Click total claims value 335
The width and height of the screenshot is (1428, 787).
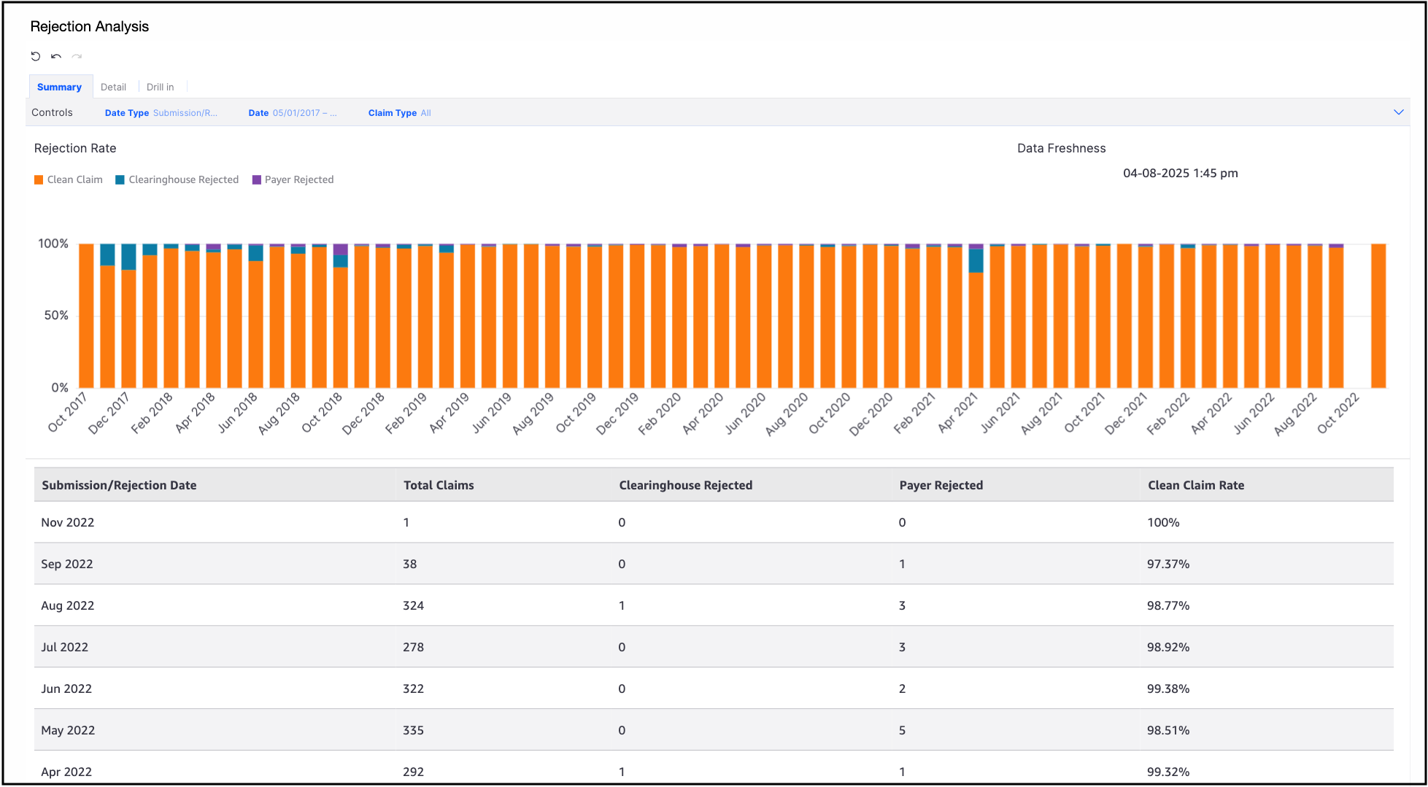(413, 730)
